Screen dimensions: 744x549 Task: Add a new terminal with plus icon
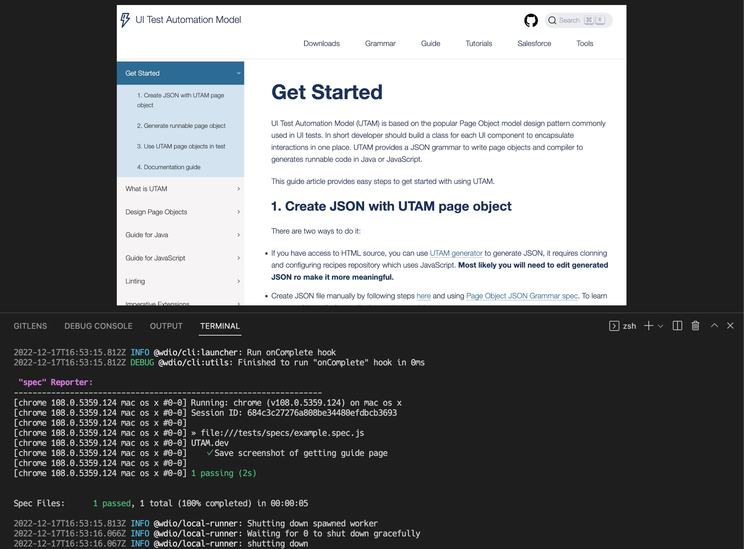point(648,326)
